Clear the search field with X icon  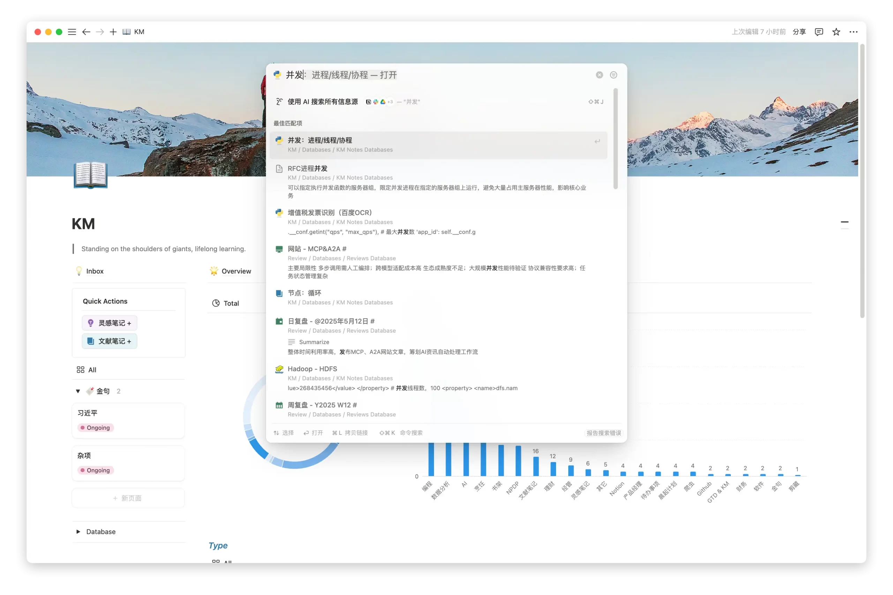coord(599,75)
